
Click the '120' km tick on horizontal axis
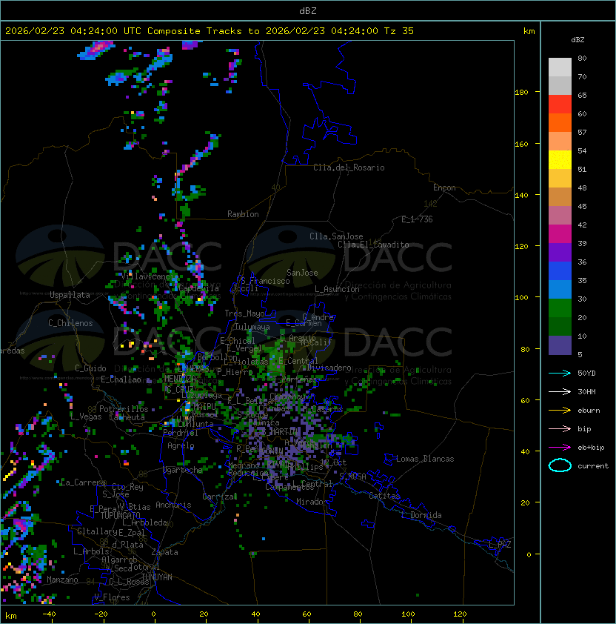pyautogui.click(x=460, y=614)
